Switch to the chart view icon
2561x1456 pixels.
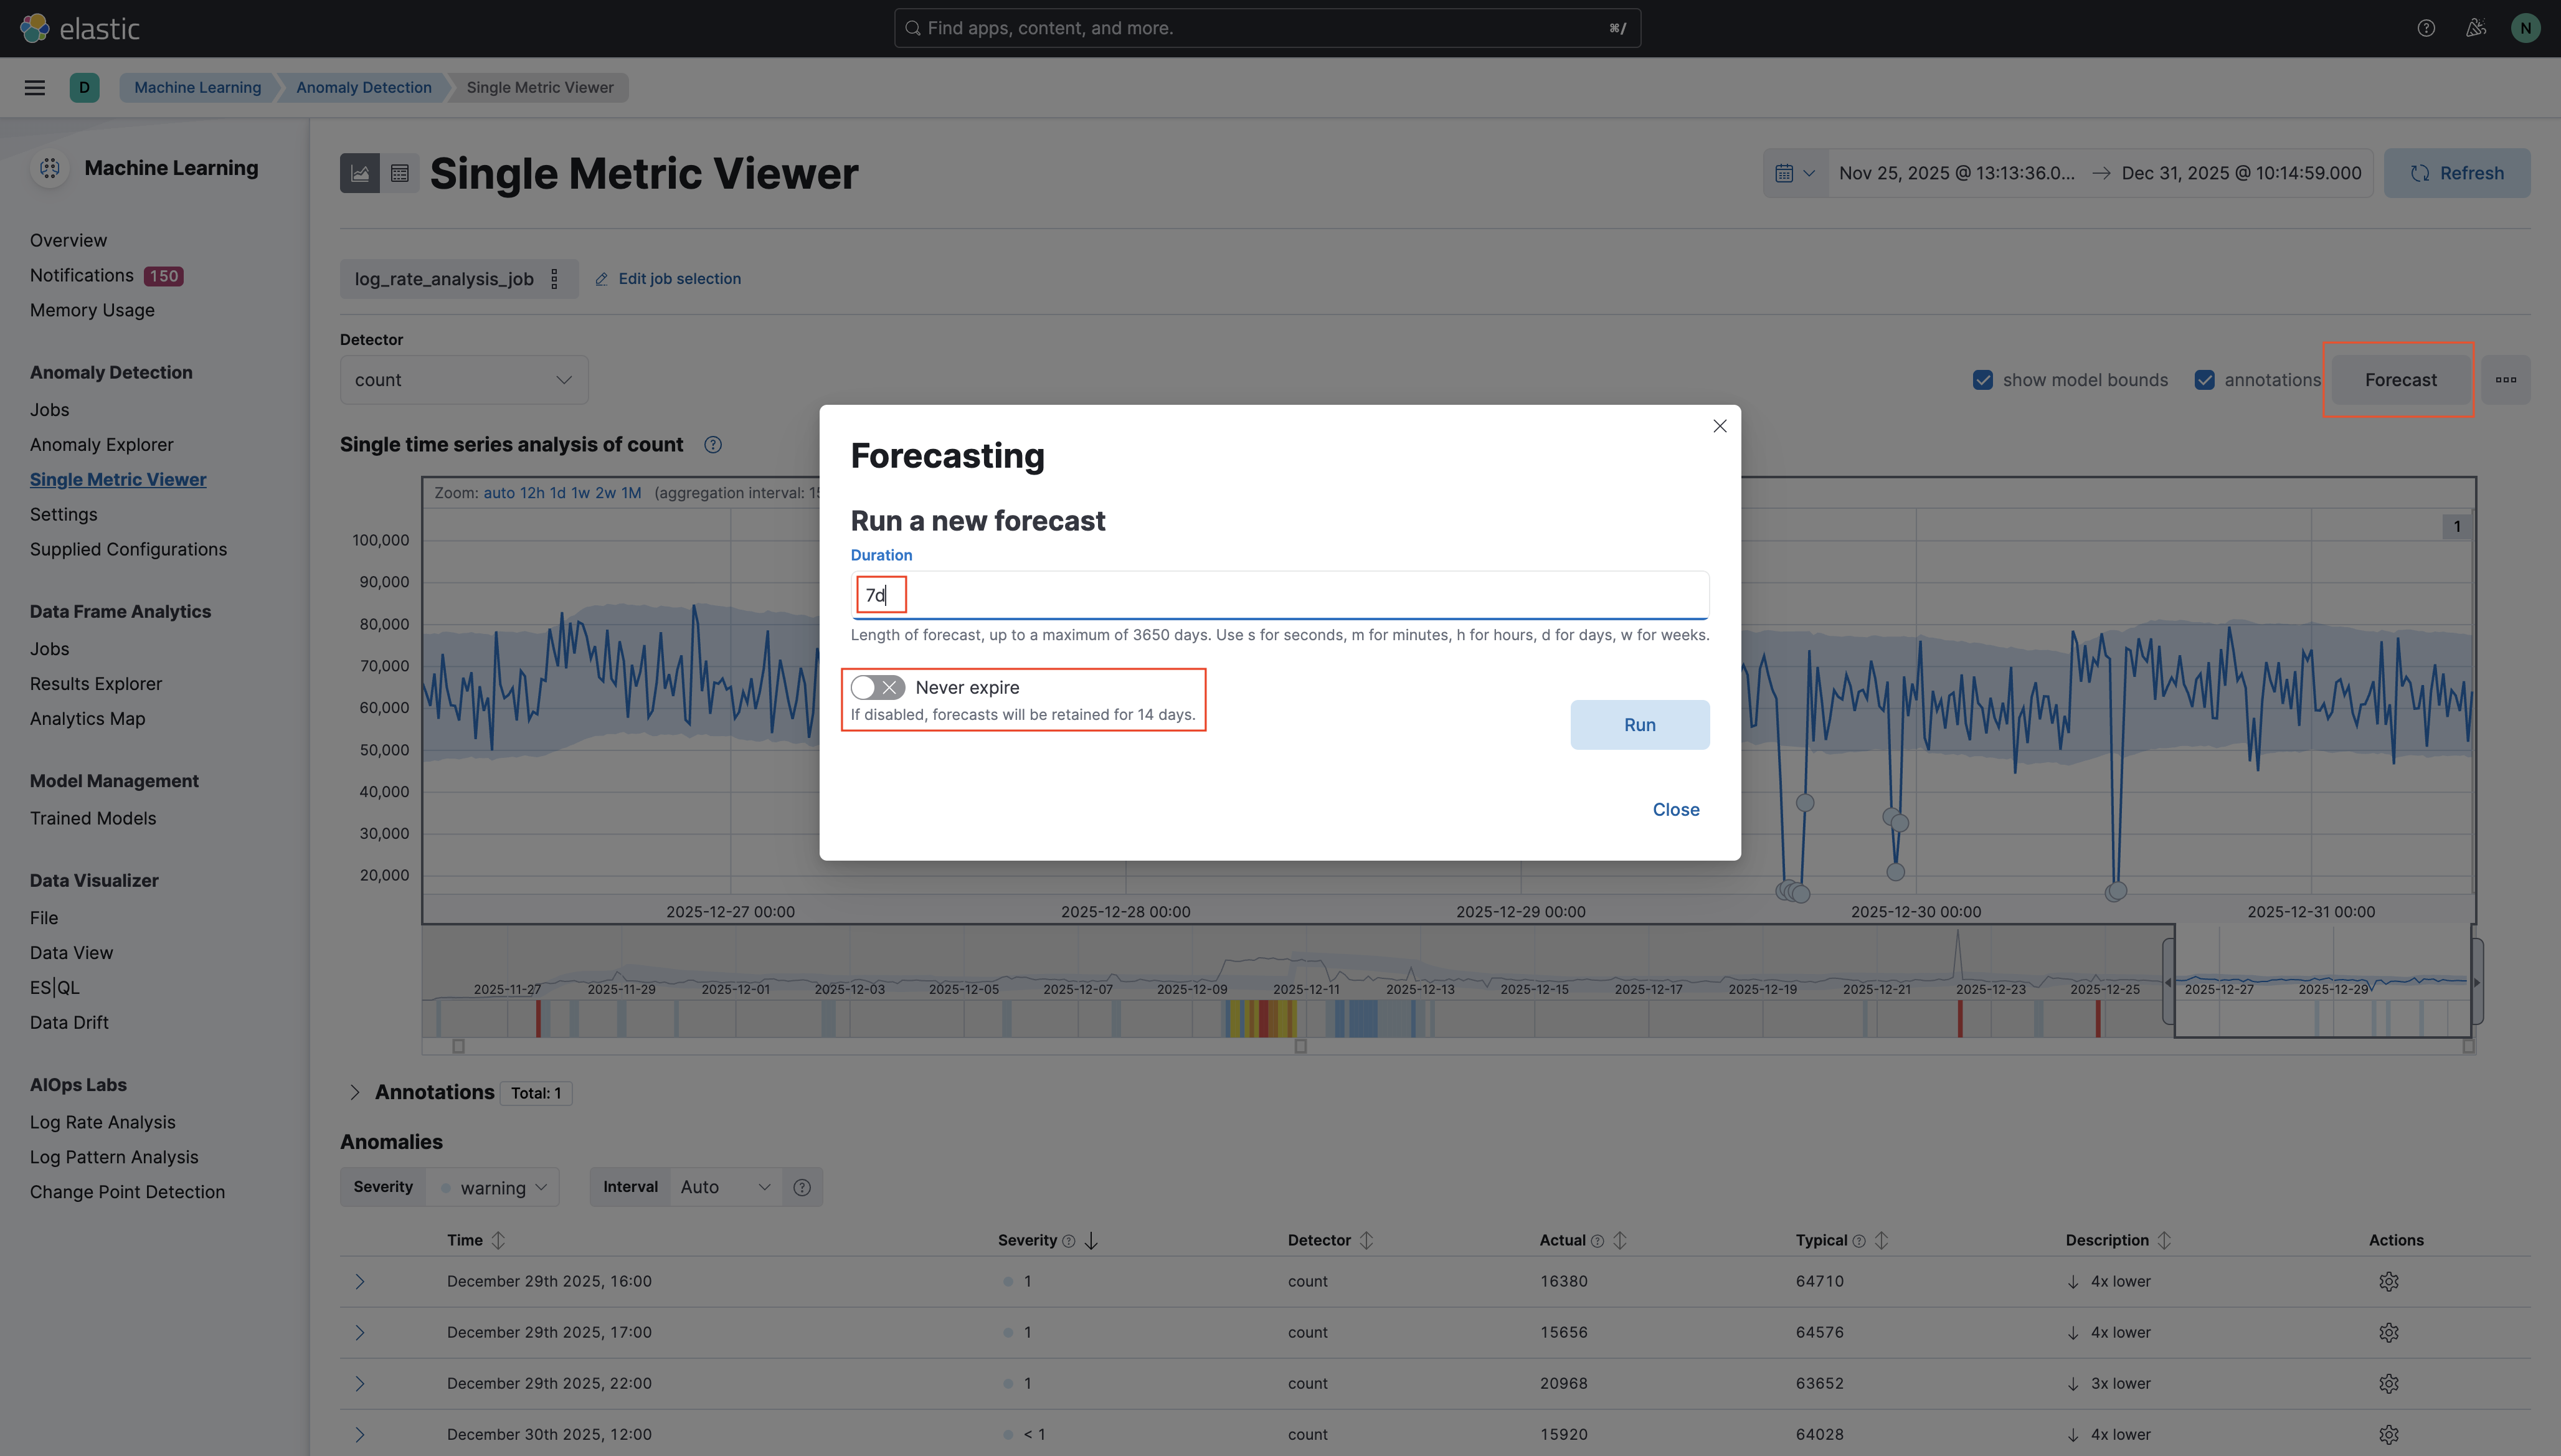(x=360, y=173)
